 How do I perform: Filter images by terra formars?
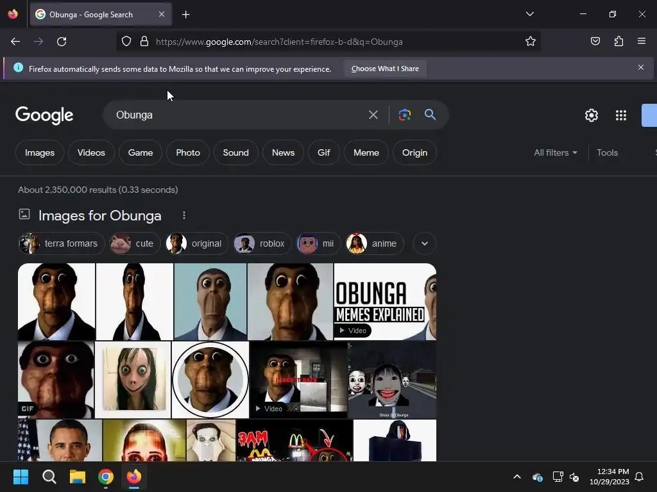point(62,243)
